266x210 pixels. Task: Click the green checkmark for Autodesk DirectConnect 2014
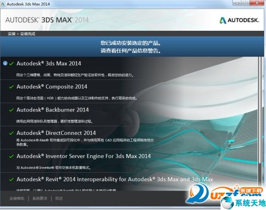click(11, 133)
